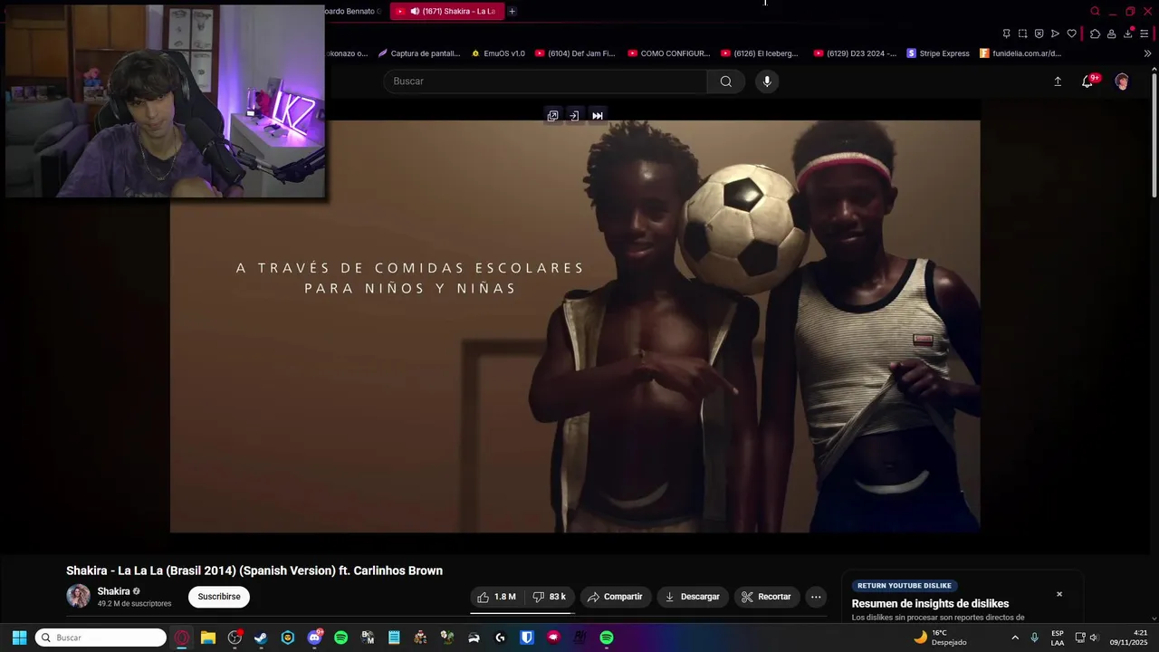Open the first Spotify taskbar icon

coord(340,638)
